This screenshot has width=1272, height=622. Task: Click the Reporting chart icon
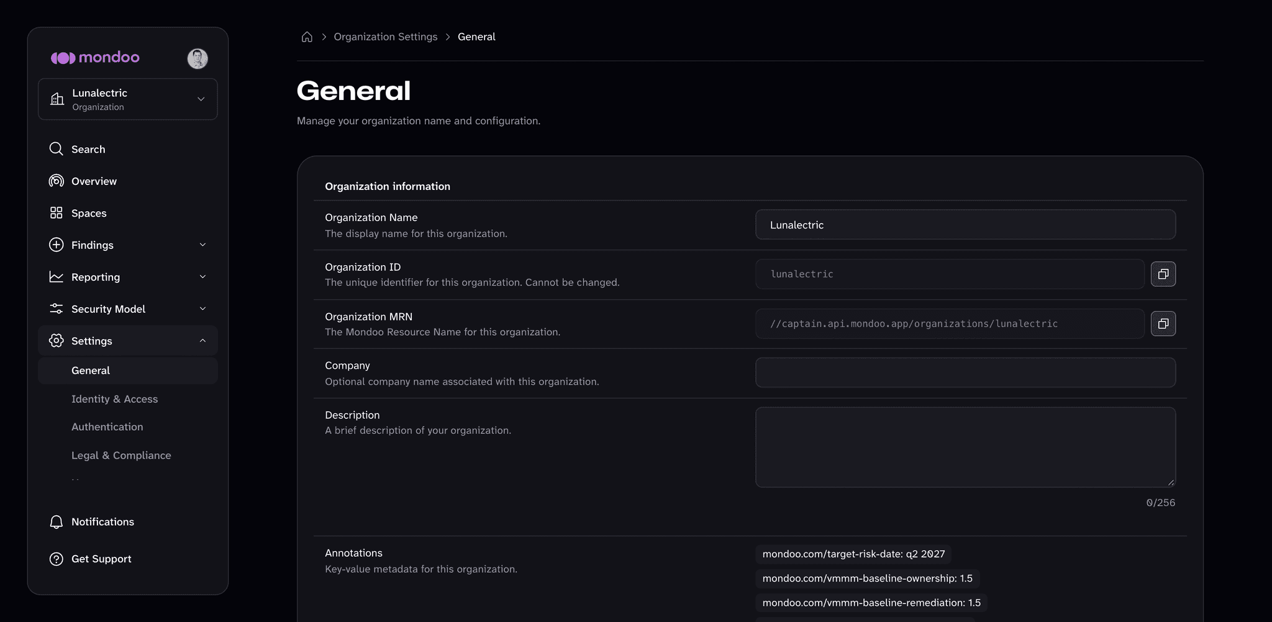click(56, 277)
